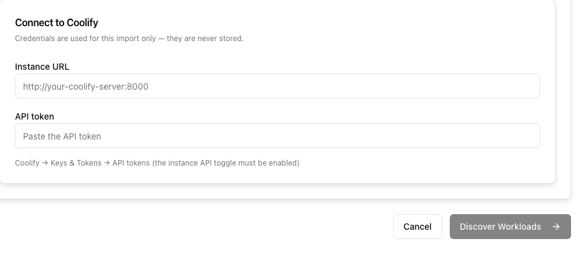
Task: Click the word Coolify in the path hint
Action: (x=27, y=163)
